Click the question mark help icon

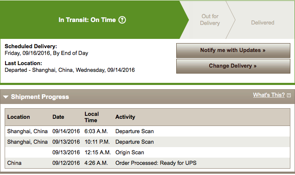pos(122,20)
